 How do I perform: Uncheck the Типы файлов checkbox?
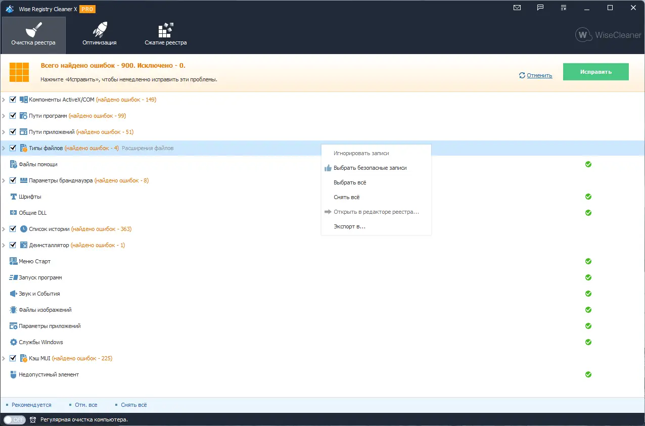coord(13,148)
